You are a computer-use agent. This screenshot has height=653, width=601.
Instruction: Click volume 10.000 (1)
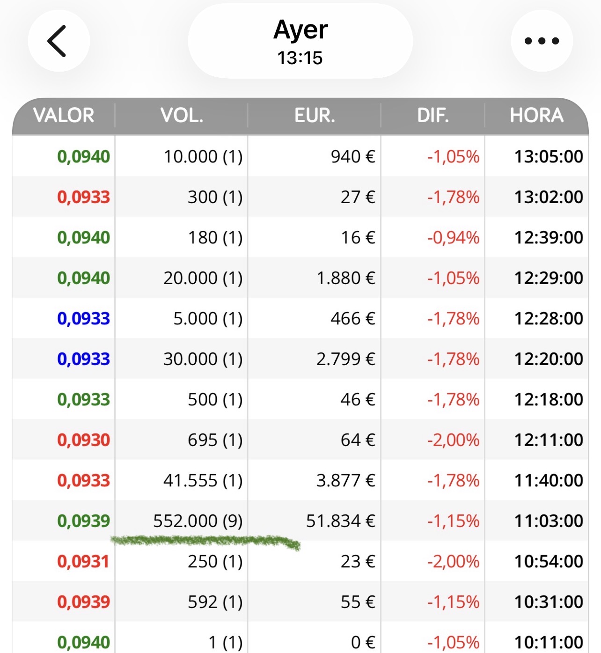pos(203,156)
